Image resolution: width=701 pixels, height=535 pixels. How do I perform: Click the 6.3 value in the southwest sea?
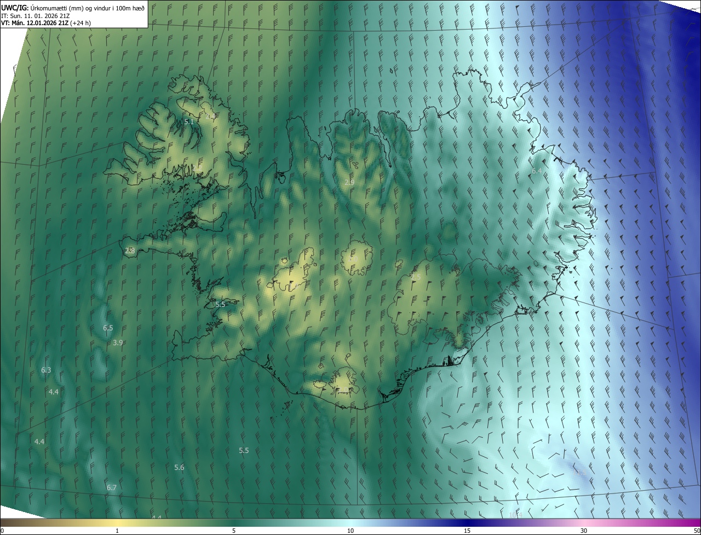point(46,370)
